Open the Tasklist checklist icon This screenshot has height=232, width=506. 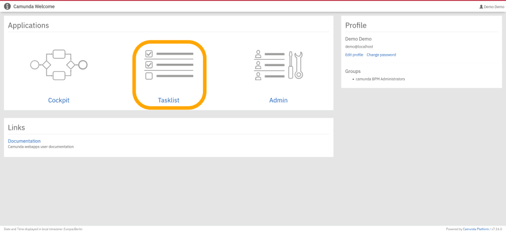tap(169, 65)
